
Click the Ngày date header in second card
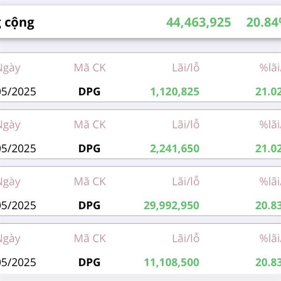tap(10, 125)
